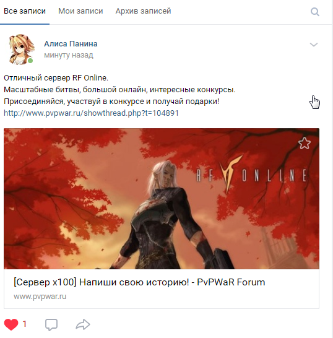Switch to the Все записи tab
Screen dimensions: 333x338
click(x=25, y=11)
